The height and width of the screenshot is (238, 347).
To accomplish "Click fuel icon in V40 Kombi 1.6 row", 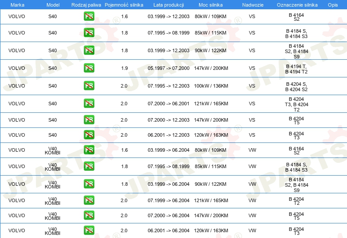I will tap(89, 150).
